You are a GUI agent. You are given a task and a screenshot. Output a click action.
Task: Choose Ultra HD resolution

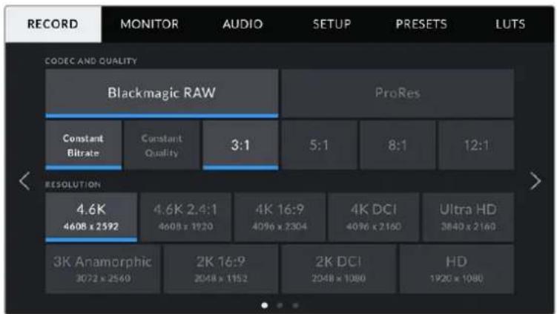(x=468, y=217)
